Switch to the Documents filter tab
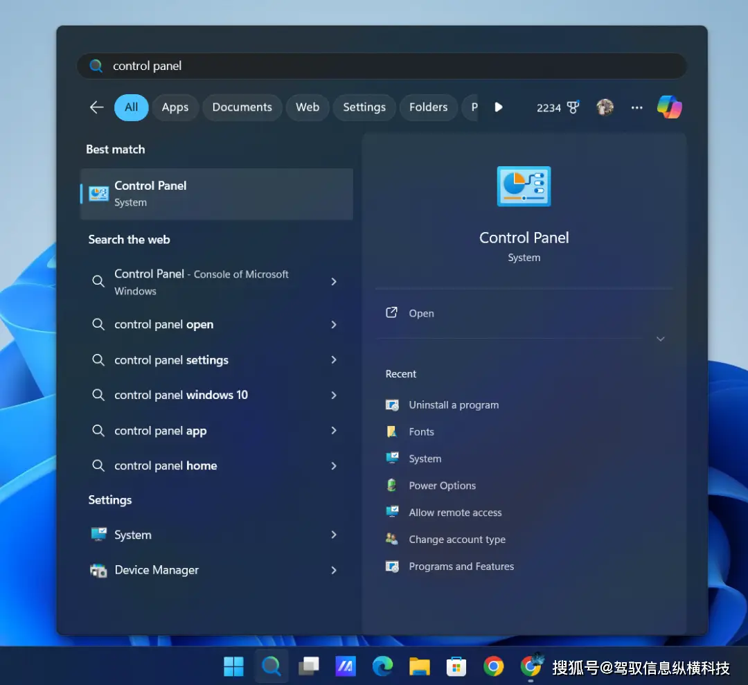 (x=242, y=107)
